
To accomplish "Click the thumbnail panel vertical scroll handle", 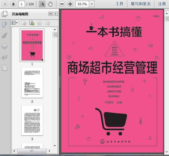I will pos(55,35).
